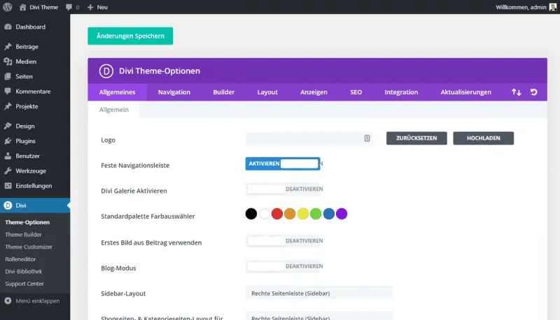Click the Benutzer user icon
The image size is (560, 320).
[x=8, y=156]
